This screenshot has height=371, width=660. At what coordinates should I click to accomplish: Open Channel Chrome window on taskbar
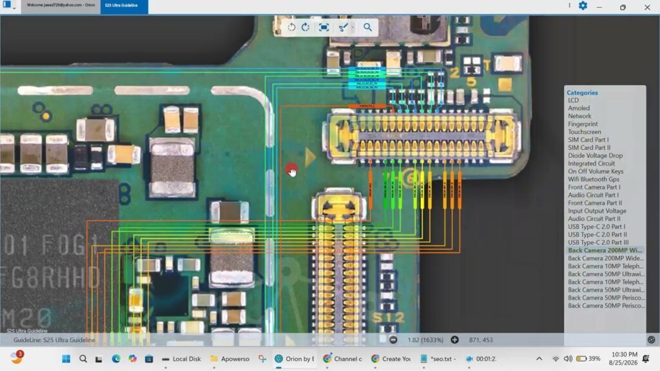pos(342,359)
